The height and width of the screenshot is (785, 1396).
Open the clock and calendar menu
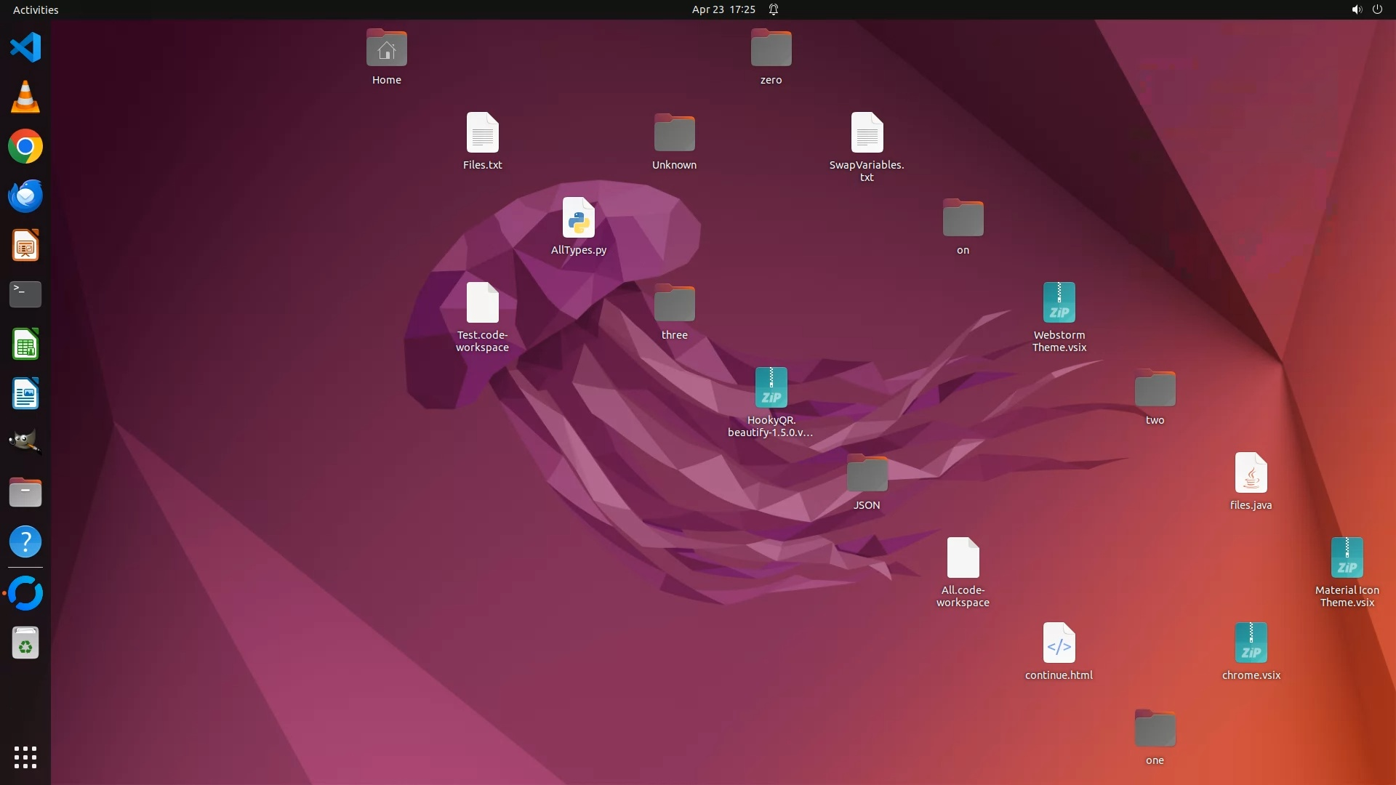723,9
